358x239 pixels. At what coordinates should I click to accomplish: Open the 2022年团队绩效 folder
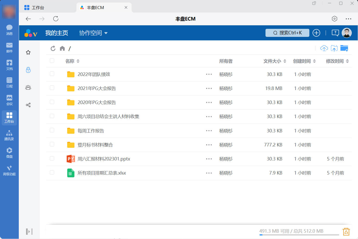pos(94,74)
